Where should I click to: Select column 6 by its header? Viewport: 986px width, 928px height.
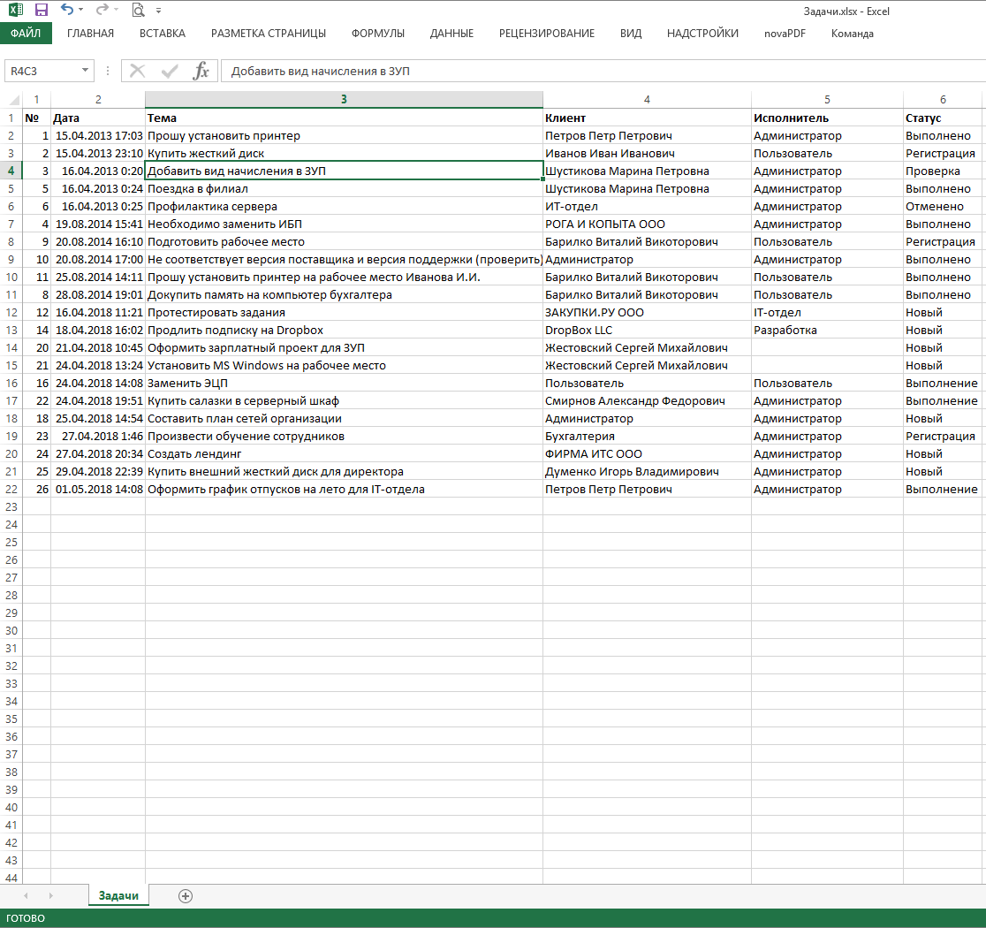coord(943,99)
